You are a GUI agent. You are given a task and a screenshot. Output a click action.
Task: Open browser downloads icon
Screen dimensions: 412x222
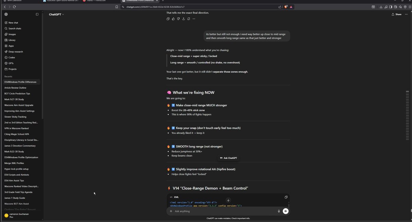tap(381, 7)
